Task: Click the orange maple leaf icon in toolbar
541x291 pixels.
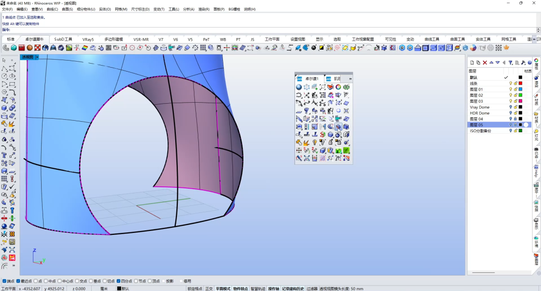Action: point(506,48)
